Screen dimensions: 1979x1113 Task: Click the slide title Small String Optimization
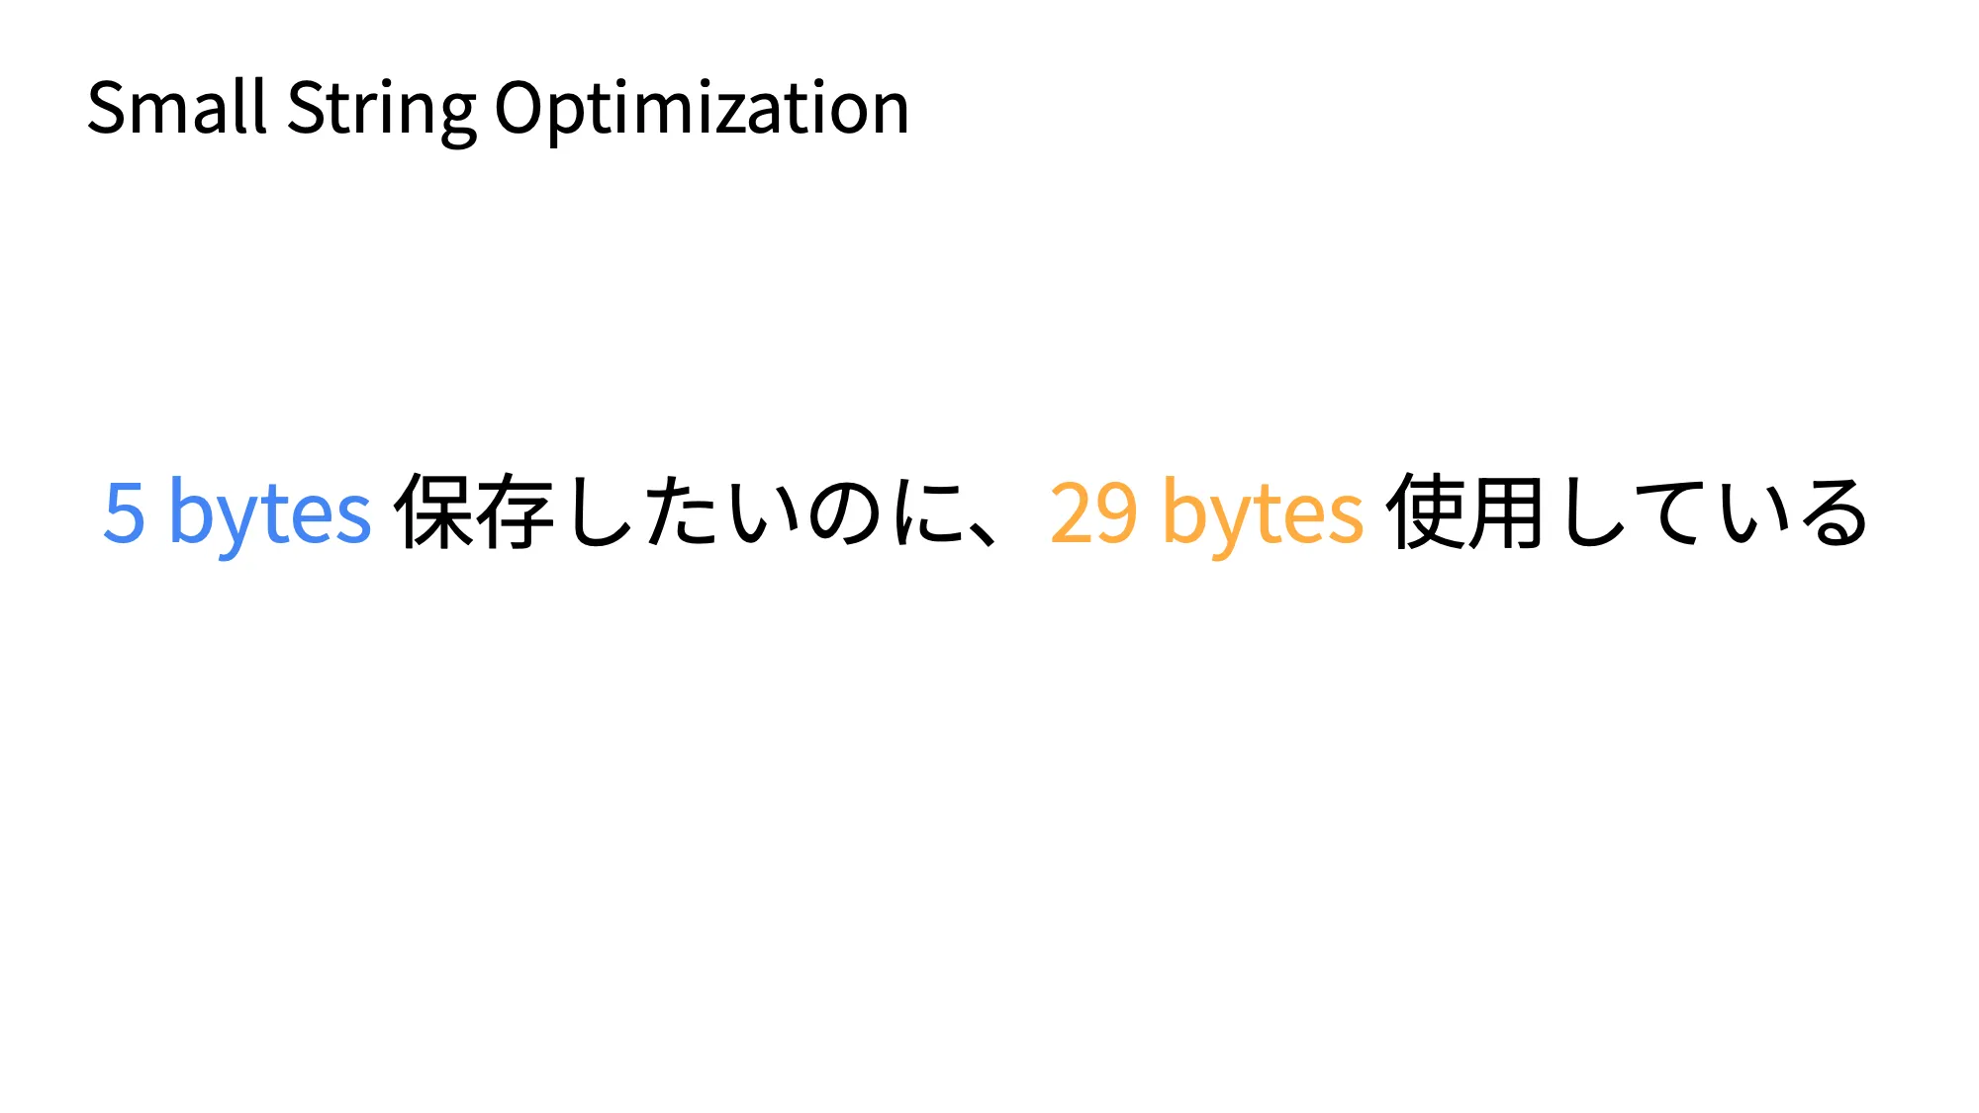coord(498,109)
